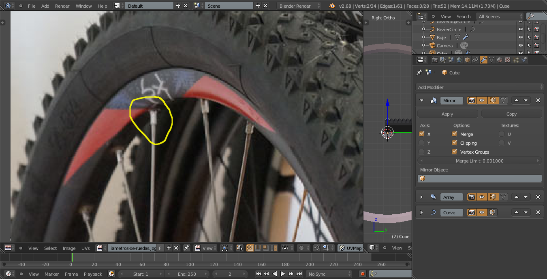Apply the Mirror modifier
The width and height of the screenshot is (547, 279).
coord(447,114)
